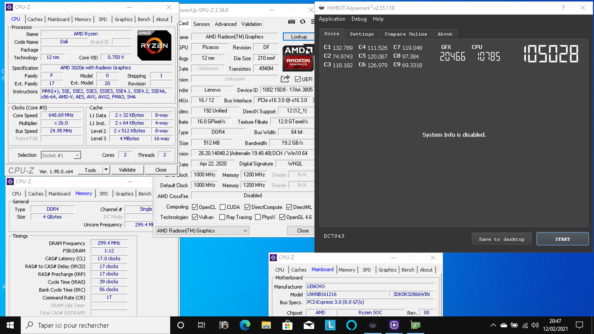
Task: Open the Sensors tab in GPU-Z
Action: point(201,24)
